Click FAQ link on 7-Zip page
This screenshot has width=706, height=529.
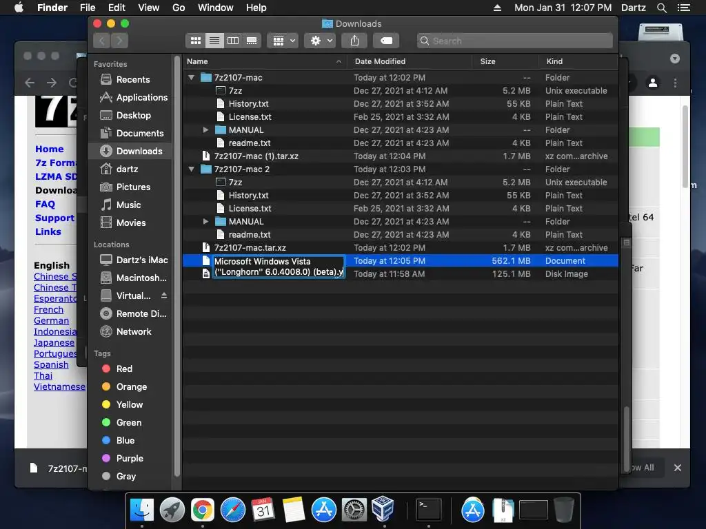45,204
